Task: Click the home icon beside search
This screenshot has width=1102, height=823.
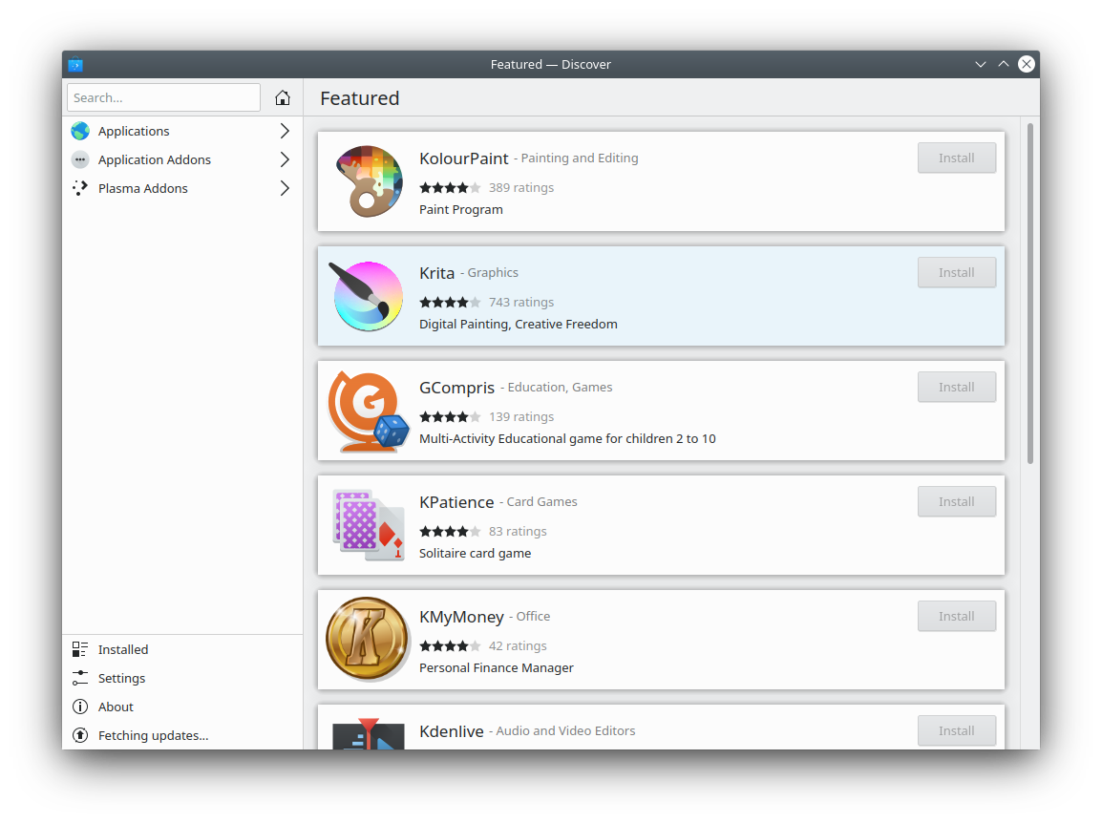Action: (283, 97)
